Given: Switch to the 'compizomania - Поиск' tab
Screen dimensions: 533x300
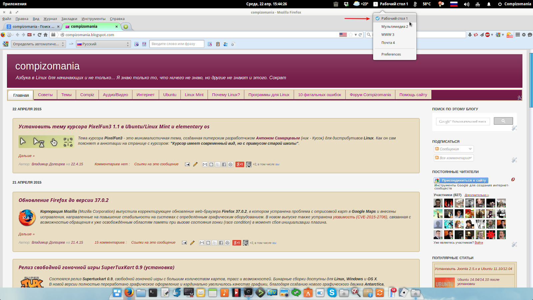Looking at the screenshot, I should click(x=33, y=26).
